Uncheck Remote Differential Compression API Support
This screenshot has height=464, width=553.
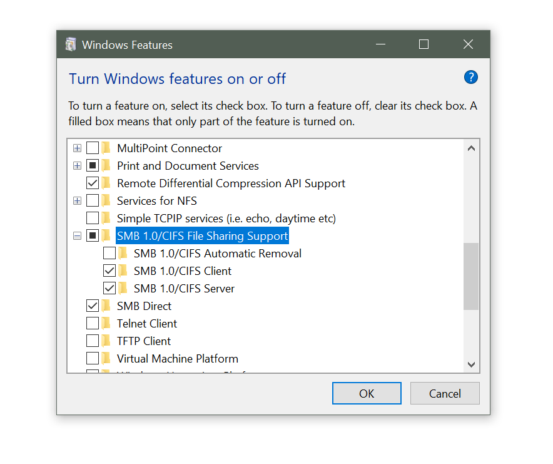click(93, 183)
